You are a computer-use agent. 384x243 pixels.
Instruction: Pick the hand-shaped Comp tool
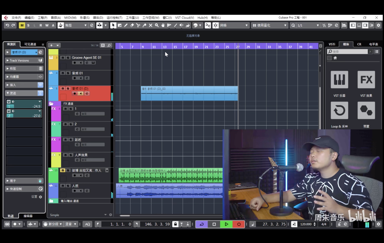click(x=163, y=25)
